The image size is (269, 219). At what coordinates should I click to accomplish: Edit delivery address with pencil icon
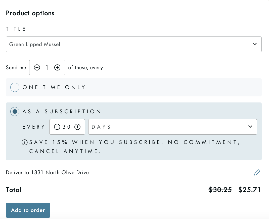[257, 172]
